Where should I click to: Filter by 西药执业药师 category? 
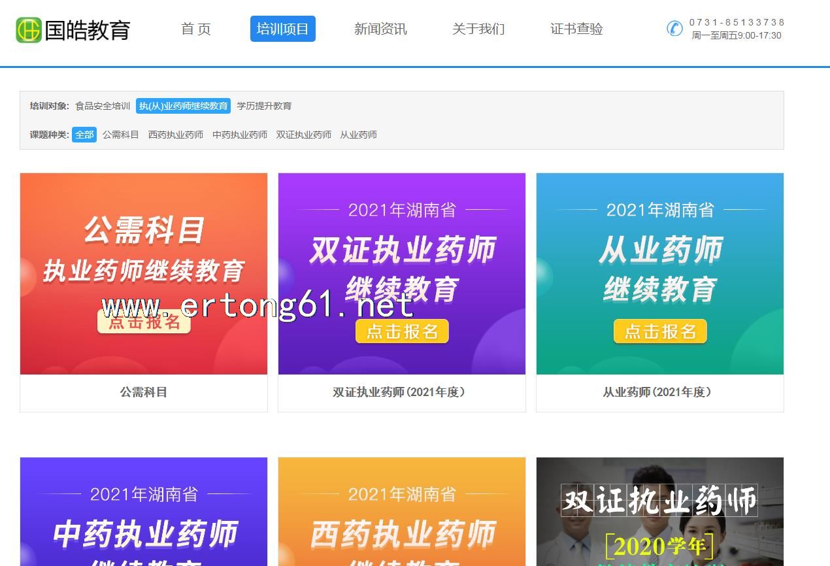(176, 135)
